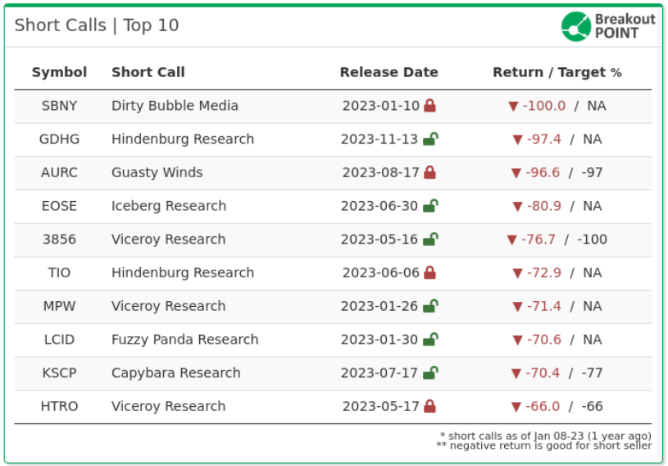This screenshot has height=466, width=668.
Task: Select the Fuzzy Panda Research entry
Action: tap(184, 340)
